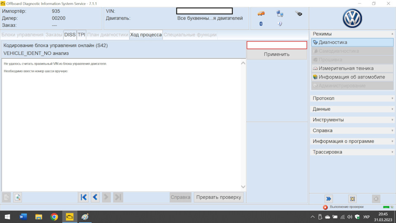Click the Применить button

(277, 55)
